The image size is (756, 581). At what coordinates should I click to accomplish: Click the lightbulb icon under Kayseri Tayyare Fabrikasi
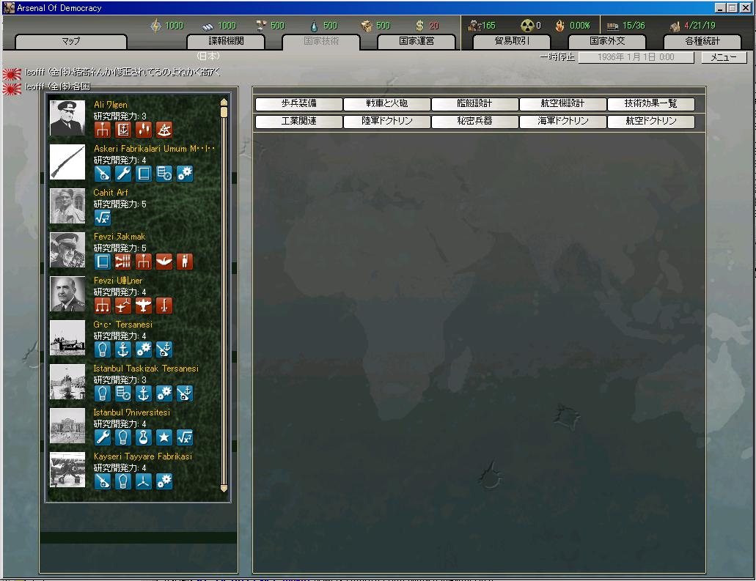point(123,481)
